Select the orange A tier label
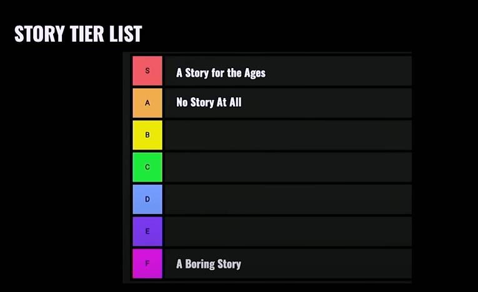Image resolution: width=478 pixels, height=292 pixels. [147, 103]
